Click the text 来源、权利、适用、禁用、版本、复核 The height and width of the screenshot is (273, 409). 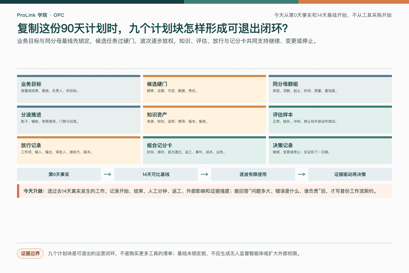click(177, 122)
